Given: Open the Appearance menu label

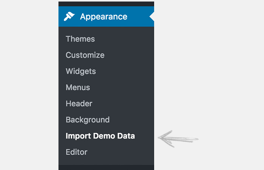Looking at the screenshot, I should pos(104,17).
